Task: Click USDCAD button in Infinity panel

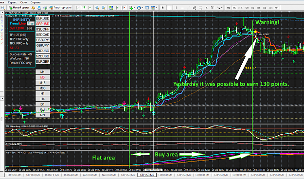Action: (43, 35)
